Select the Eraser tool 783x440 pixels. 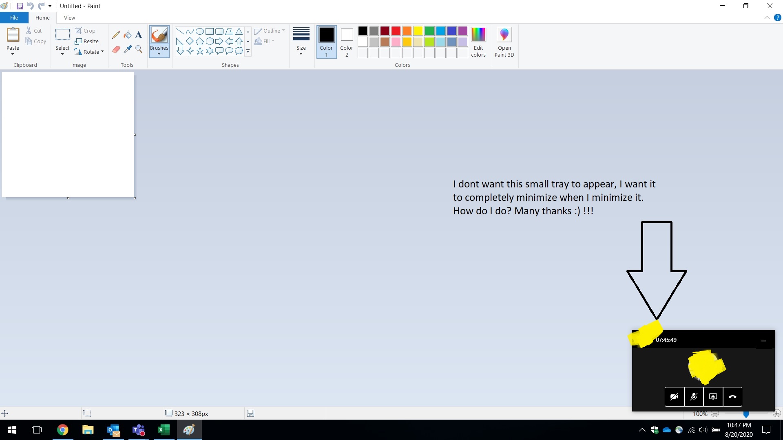coord(116,49)
